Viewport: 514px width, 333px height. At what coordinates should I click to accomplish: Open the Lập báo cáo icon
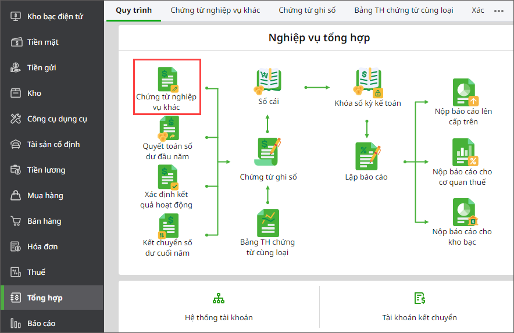tap(367, 157)
